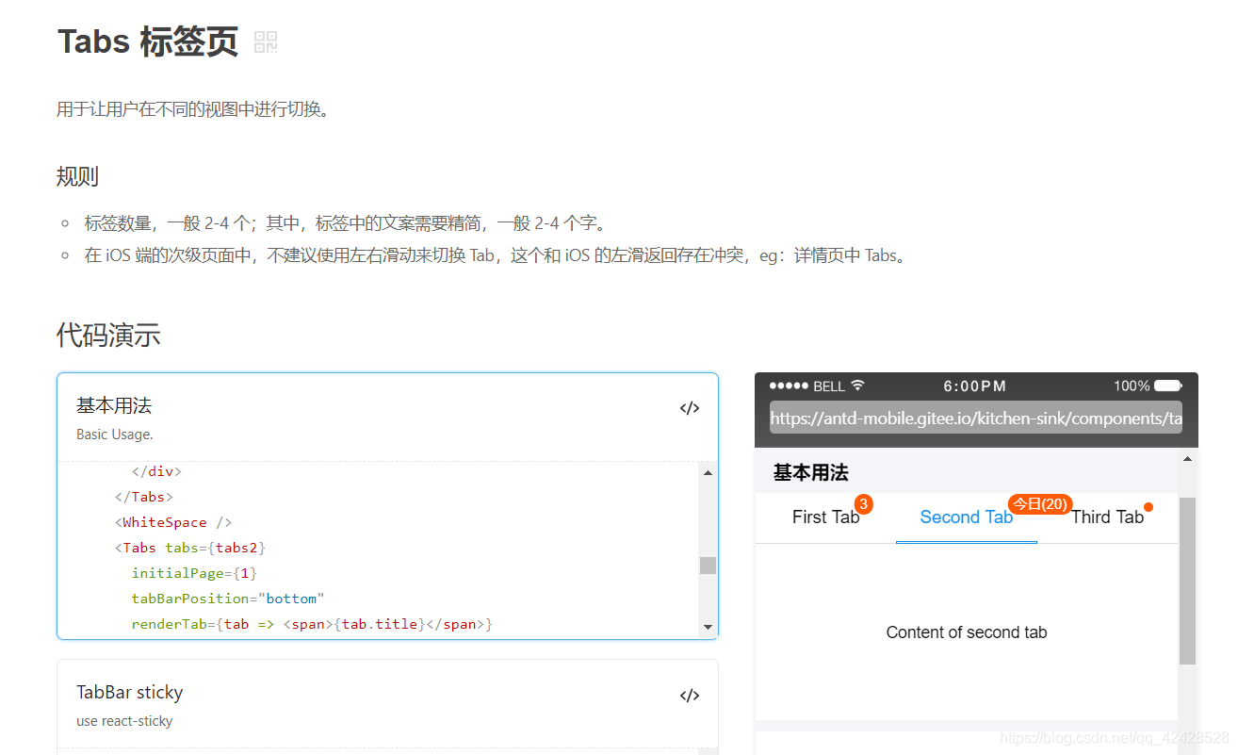1238x755 pixels.
Task: Click the battery icon in phone status bar
Action: [1168, 386]
